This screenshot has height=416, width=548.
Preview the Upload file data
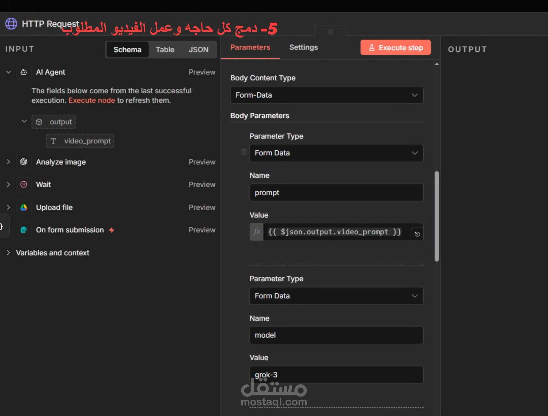202,207
